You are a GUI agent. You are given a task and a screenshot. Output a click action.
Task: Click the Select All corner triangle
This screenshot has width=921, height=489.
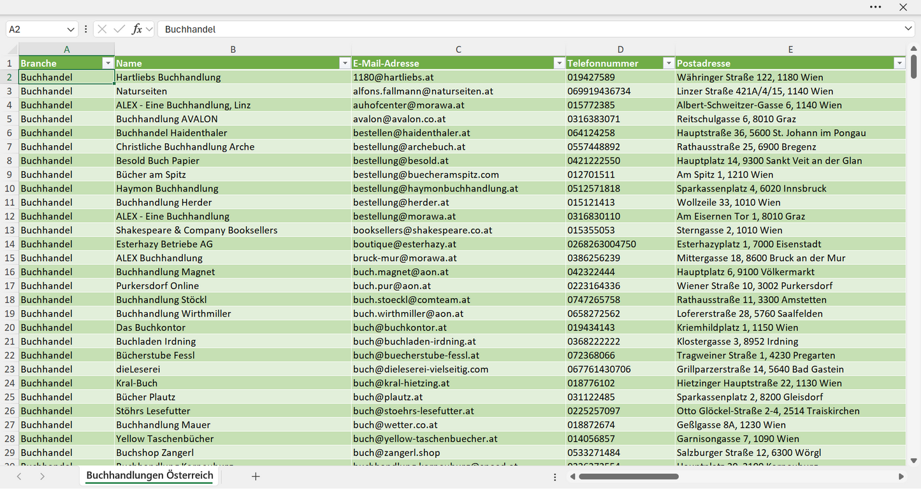(x=12, y=49)
